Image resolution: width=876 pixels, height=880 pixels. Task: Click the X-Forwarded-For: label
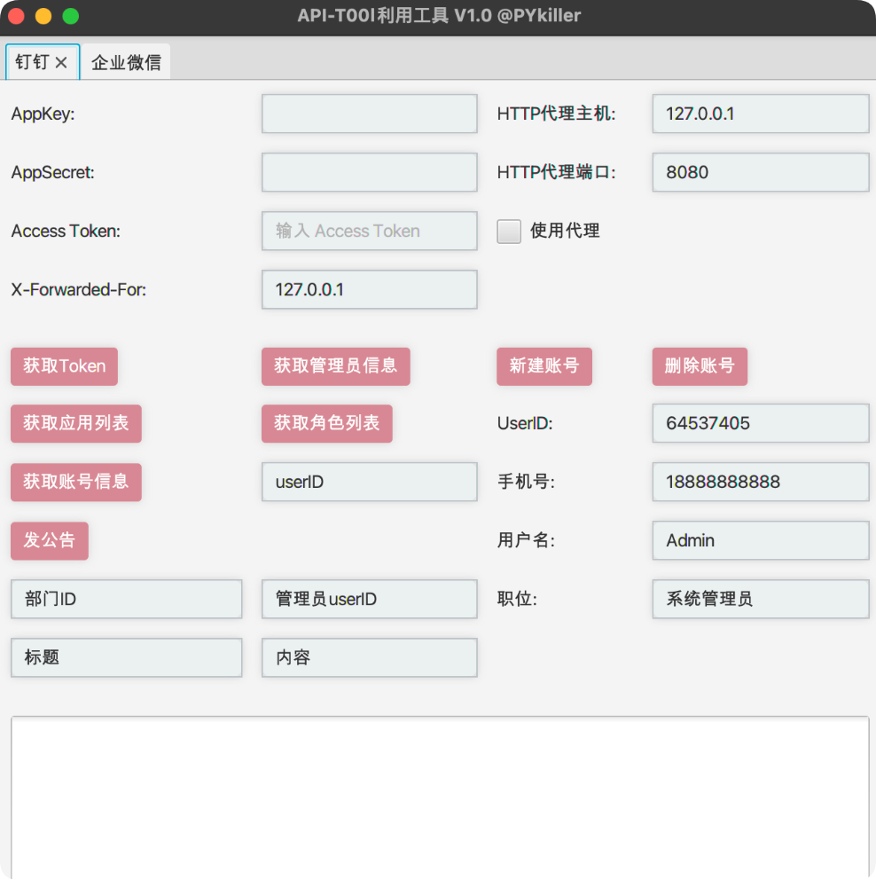pos(79,289)
